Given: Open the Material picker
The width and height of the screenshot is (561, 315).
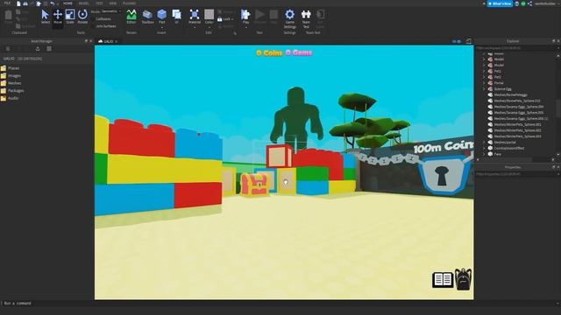Looking at the screenshot, I should click(x=195, y=17).
